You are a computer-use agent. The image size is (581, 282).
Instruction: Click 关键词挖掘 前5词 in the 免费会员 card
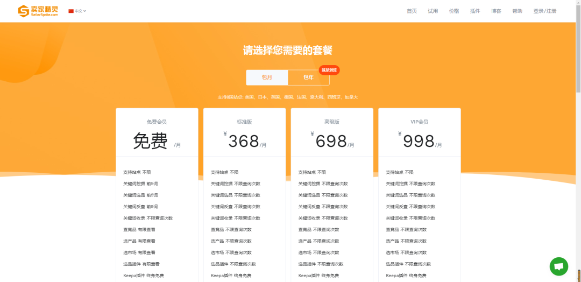pyautogui.click(x=140, y=184)
